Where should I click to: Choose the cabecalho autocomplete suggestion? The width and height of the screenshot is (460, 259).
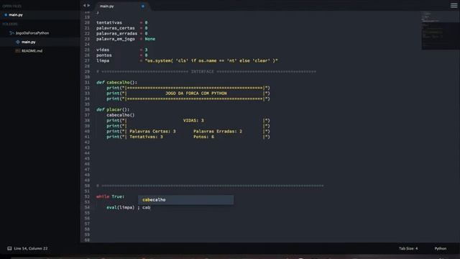(x=186, y=200)
